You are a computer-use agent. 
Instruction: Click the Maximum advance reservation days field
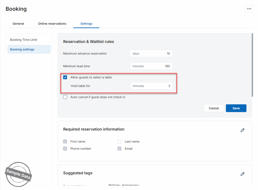click(x=151, y=54)
